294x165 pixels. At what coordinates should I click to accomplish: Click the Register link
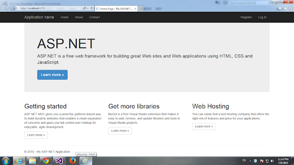(x=246, y=17)
